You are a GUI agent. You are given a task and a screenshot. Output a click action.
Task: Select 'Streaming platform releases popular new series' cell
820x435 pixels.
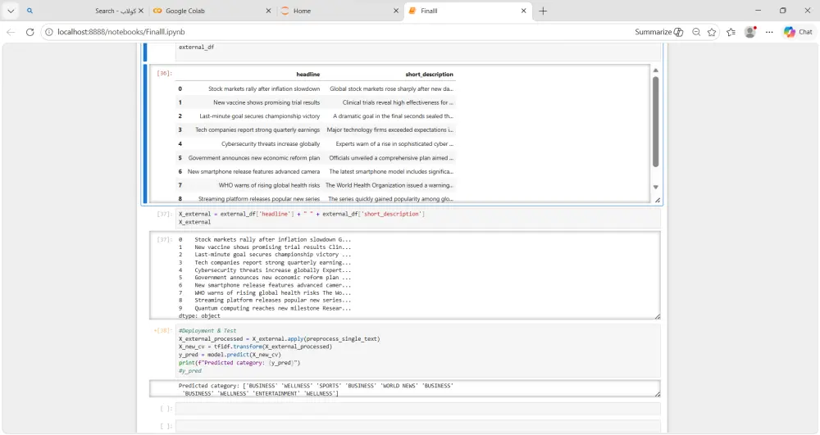[x=259, y=198]
